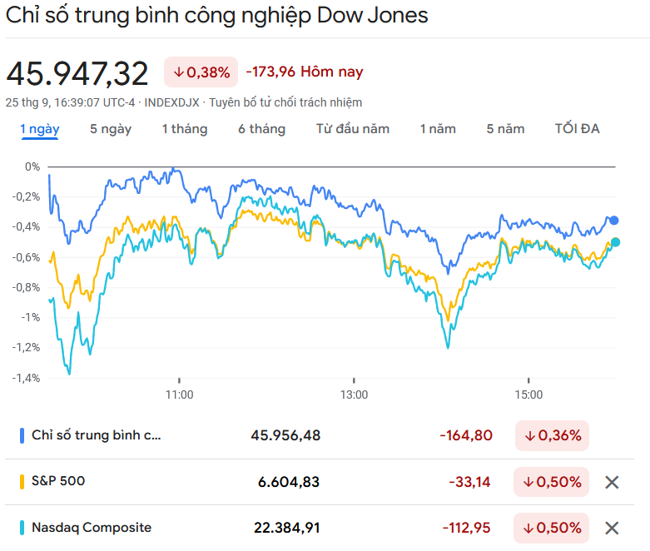This screenshot has height=551, width=650.
Task: Select the "1 năm" range tab
Action: (438, 129)
